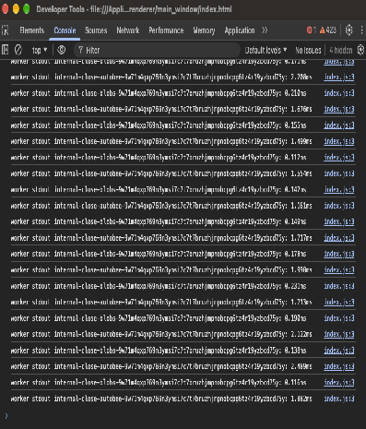Open DevTools settings gear in the top bar
This screenshot has height=429, width=366.
(348, 30)
